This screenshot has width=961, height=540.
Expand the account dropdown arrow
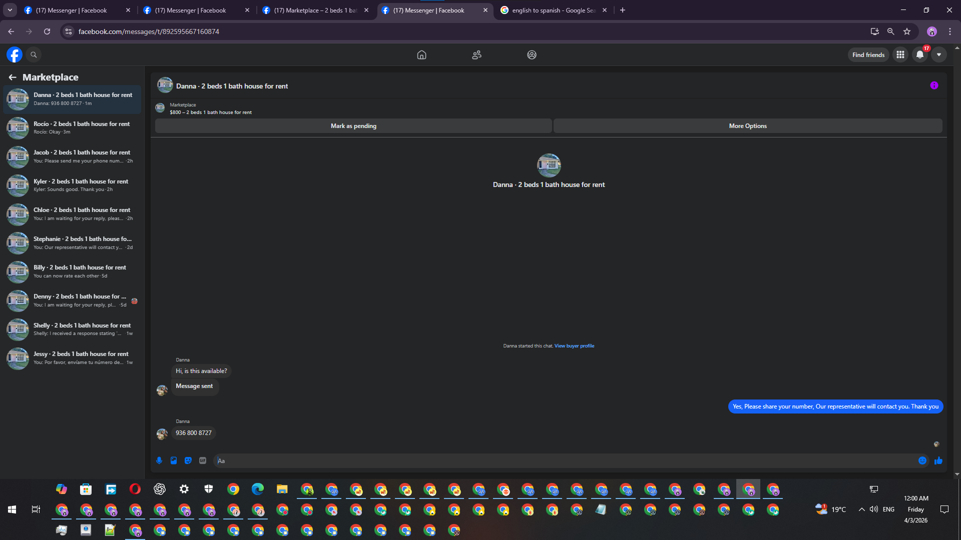pos(939,54)
